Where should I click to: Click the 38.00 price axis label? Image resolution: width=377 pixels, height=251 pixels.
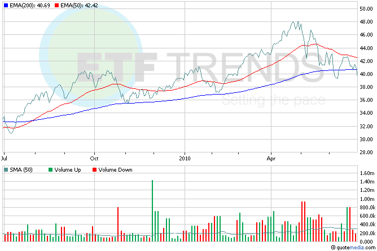[366, 87]
